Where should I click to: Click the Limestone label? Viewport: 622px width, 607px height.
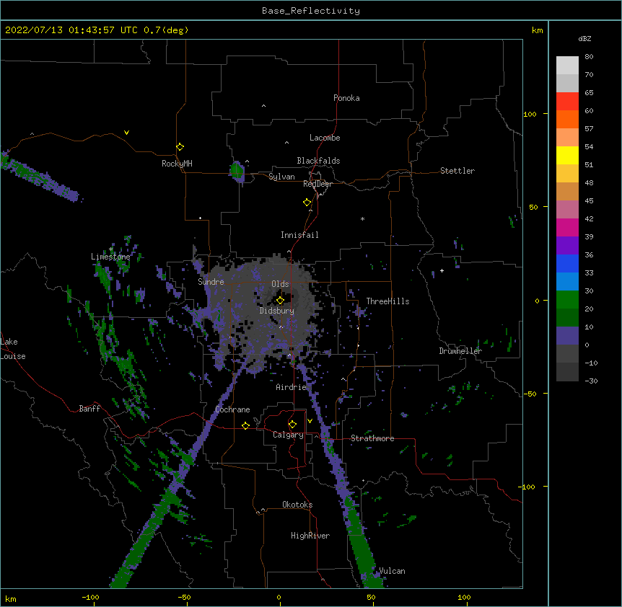(110, 257)
